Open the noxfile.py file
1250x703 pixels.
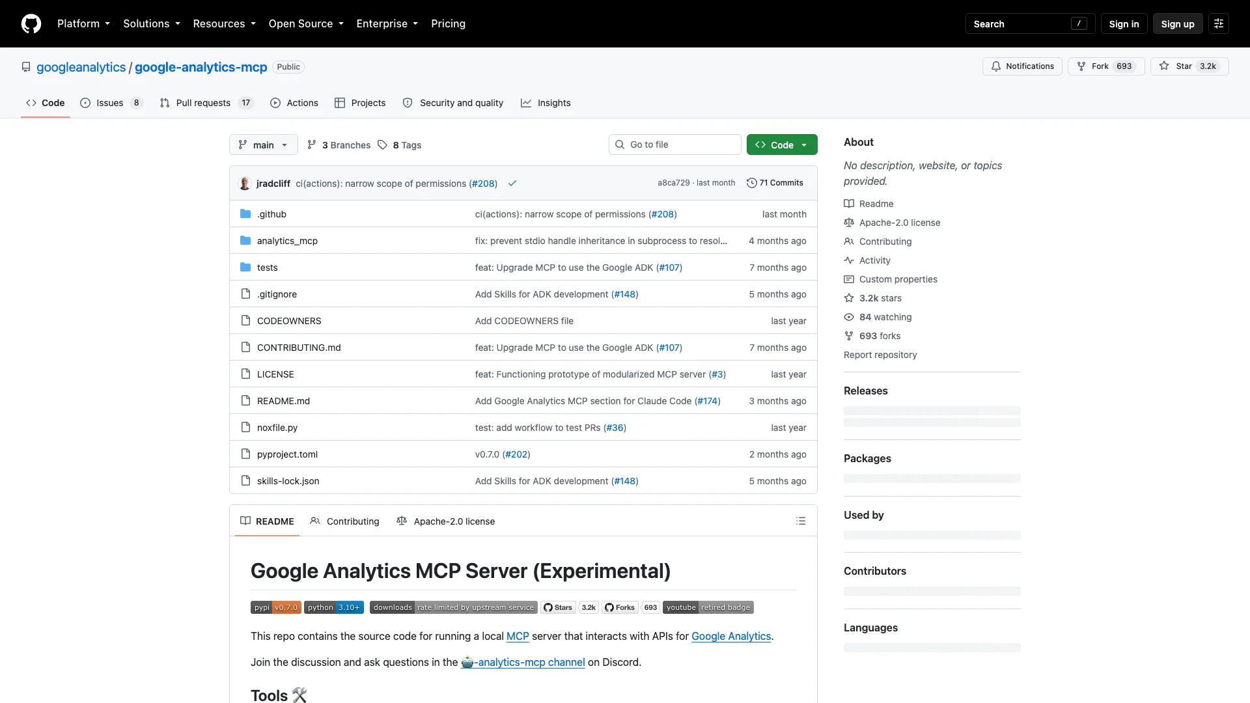[277, 428]
